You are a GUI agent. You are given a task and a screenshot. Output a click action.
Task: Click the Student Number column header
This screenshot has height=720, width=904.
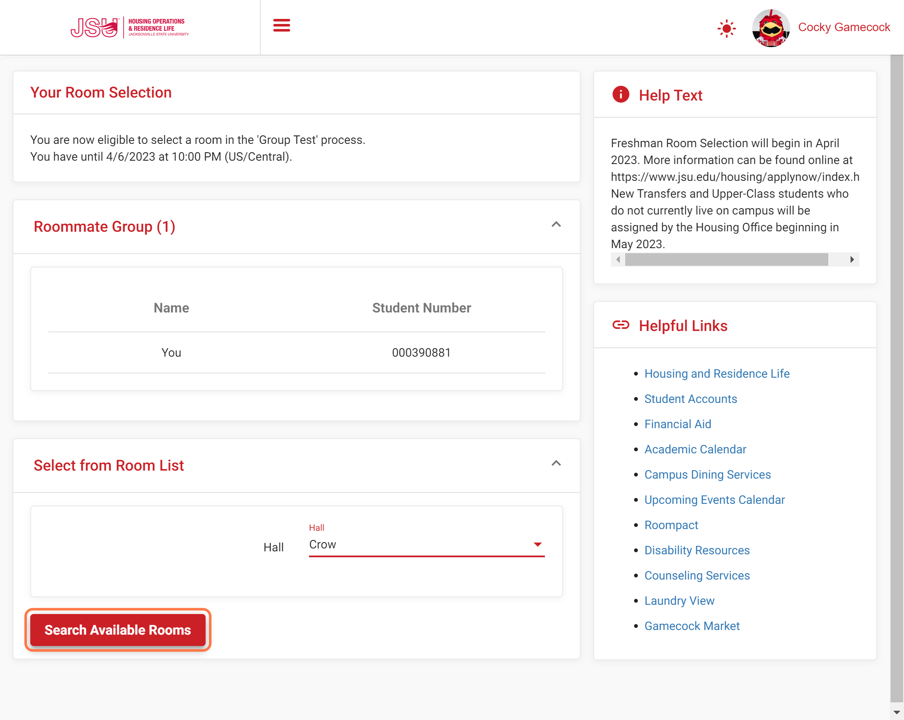coord(421,308)
